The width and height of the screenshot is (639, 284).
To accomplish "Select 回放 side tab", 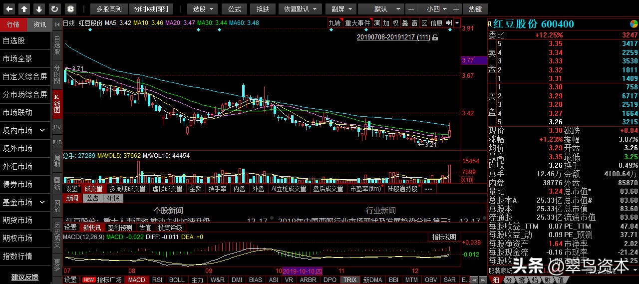I will coord(57,206).
